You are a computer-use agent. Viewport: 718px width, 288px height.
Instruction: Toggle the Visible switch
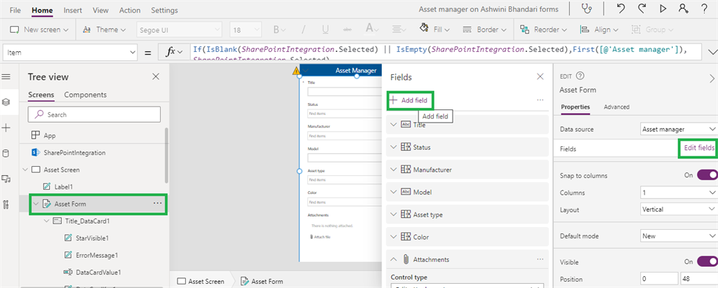point(707,261)
